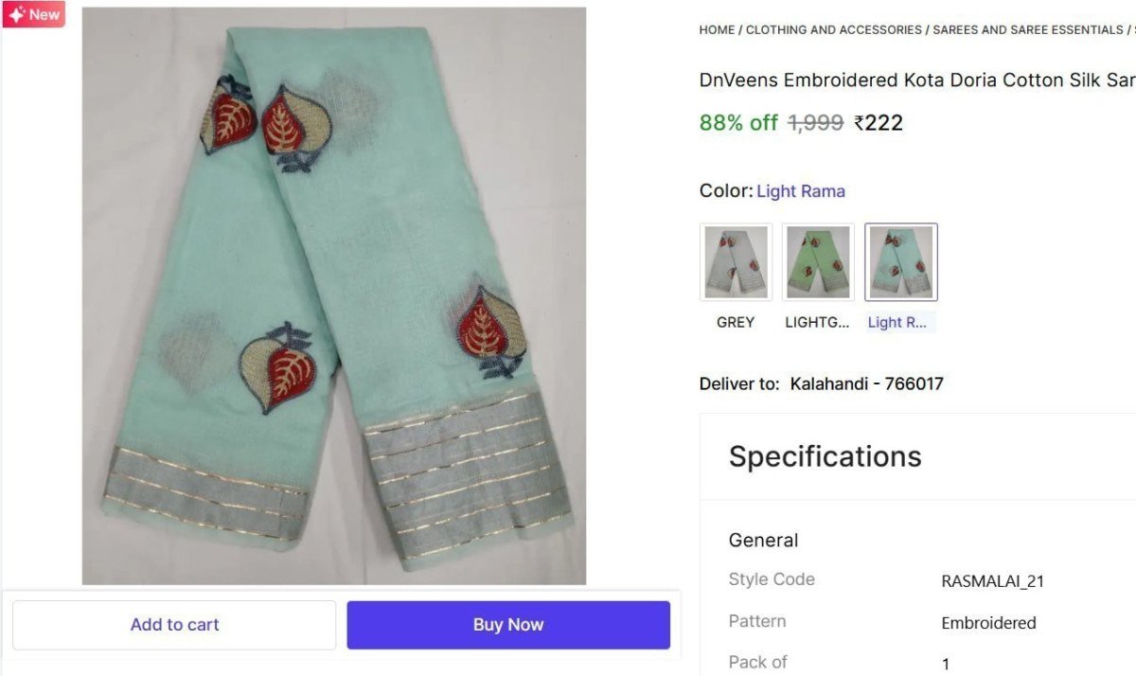Click the Buy Now button
Screen dimensions: 1136x676
(x=508, y=624)
